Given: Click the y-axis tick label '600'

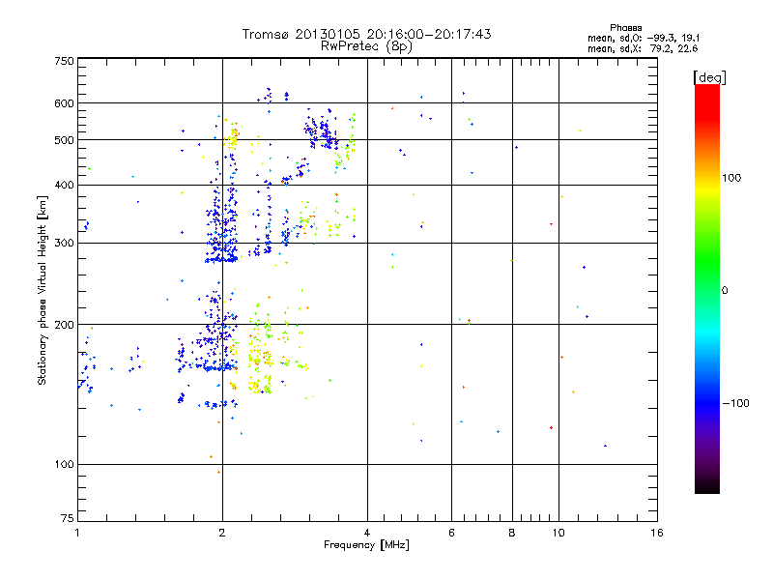Looking at the screenshot, I should 65,103.
